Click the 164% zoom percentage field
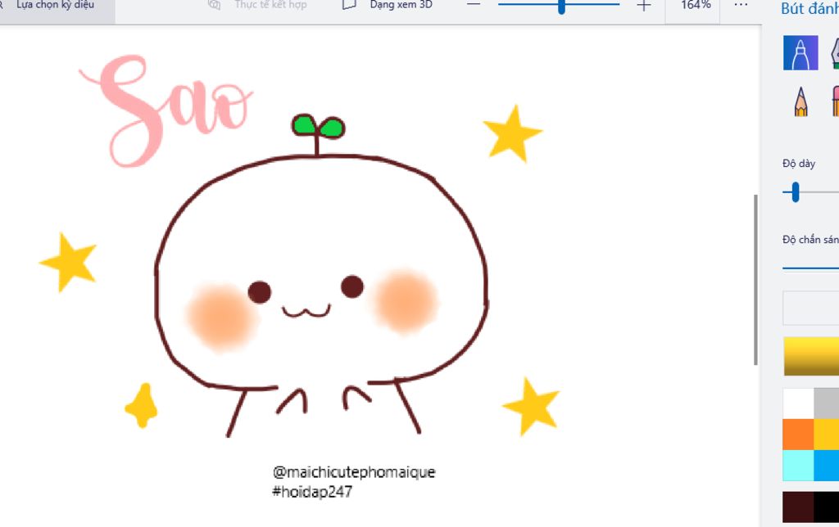This screenshot has height=527, width=839. coord(696,5)
